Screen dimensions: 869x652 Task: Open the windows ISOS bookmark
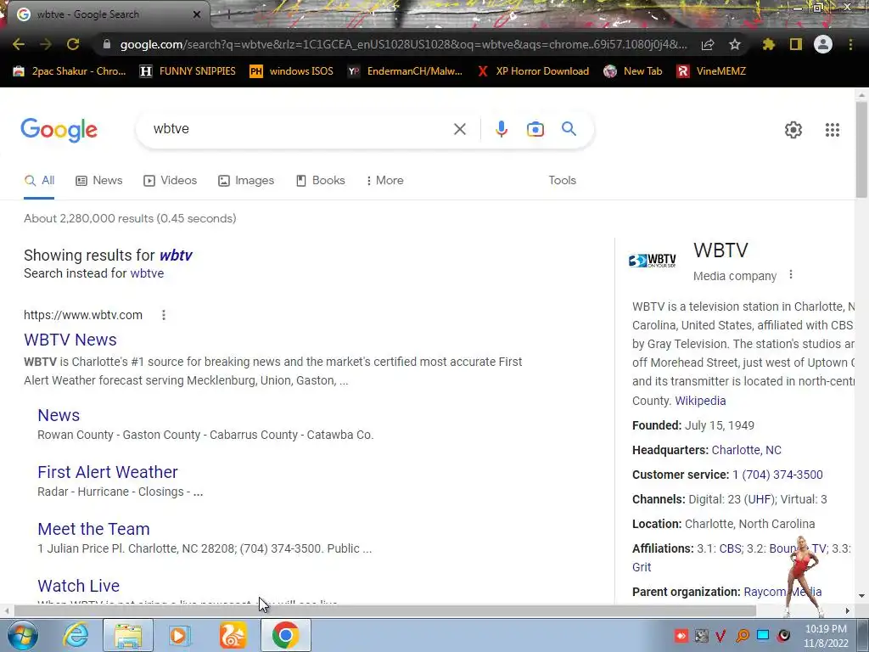click(x=292, y=71)
